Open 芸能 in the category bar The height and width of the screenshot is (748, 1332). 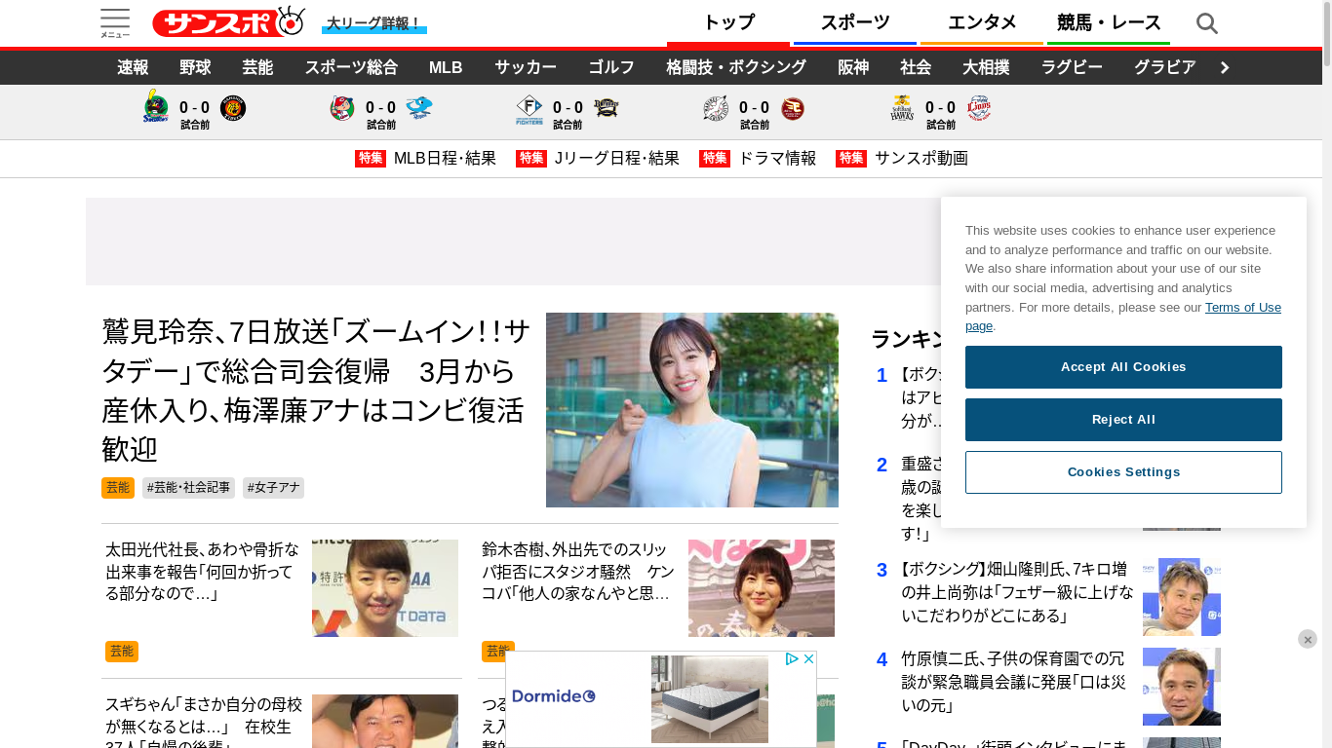pos(257,67)
